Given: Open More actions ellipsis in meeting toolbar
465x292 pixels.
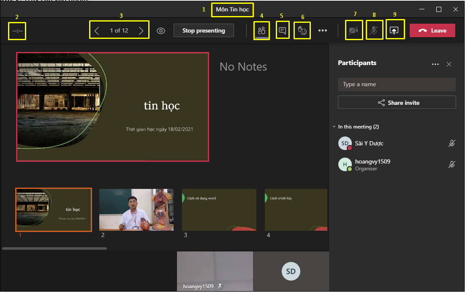Looking at the screenshot, I should 323,31.
